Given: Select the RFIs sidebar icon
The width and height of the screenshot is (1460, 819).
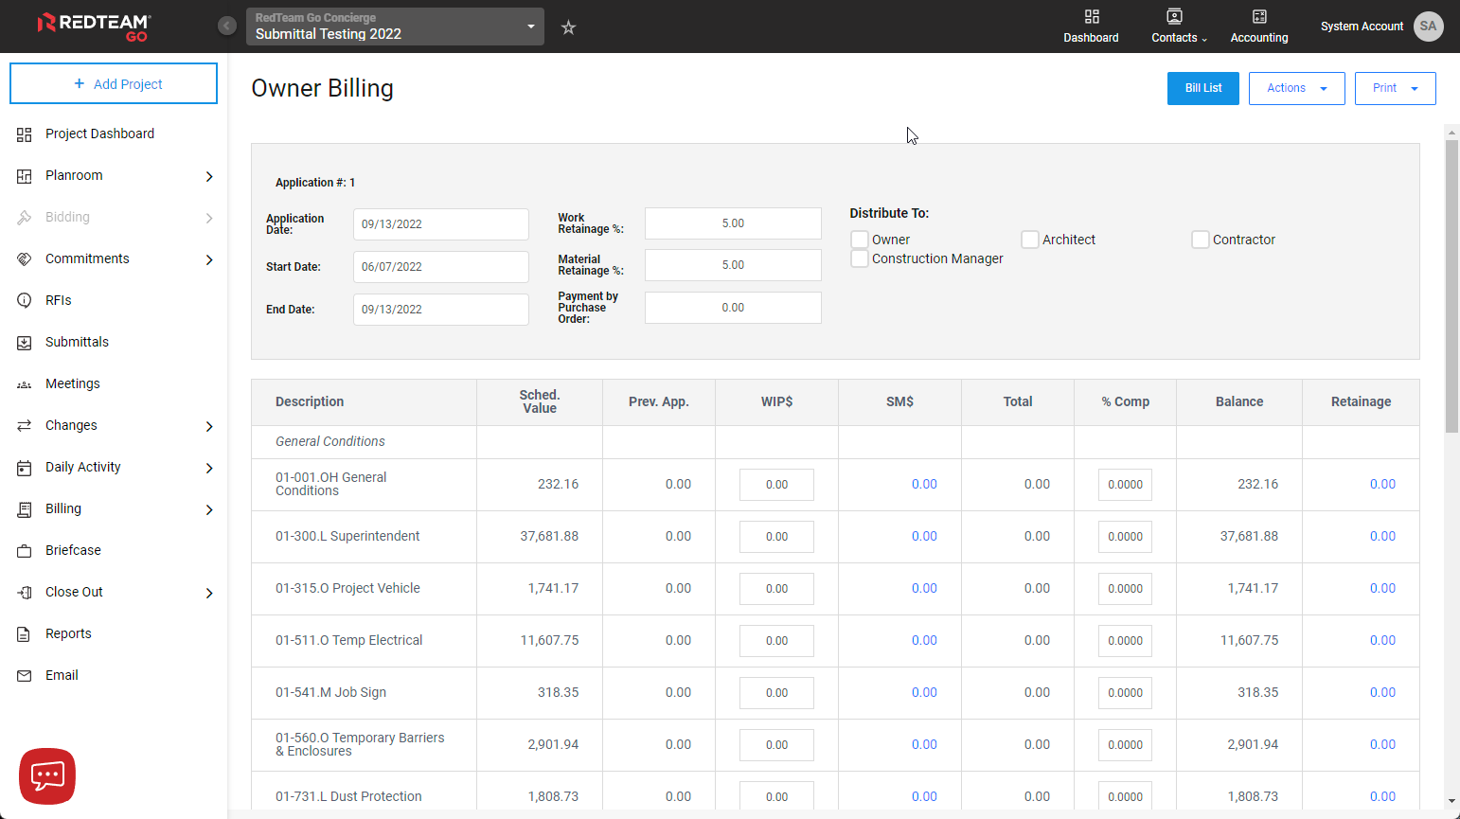Looking at the screenshot, I should tap(24, 300).
